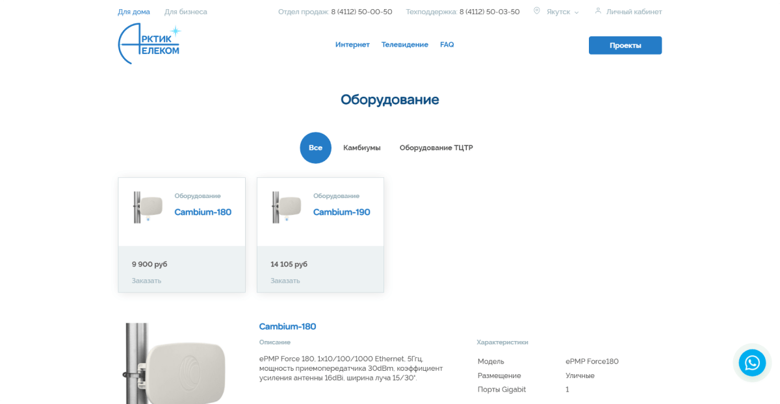Open Cambium-190 card title
This screenshot has height=404, width=780.
tap(342, 212)
